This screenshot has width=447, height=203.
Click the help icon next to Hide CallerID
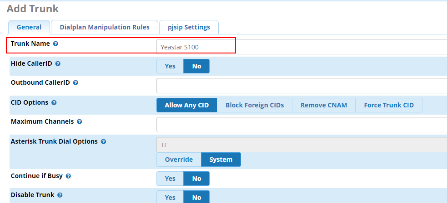click(x=58, y=64)
